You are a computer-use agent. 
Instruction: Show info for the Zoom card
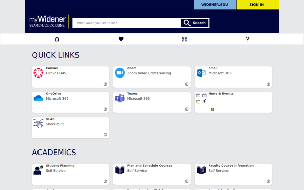coord(186,84)
